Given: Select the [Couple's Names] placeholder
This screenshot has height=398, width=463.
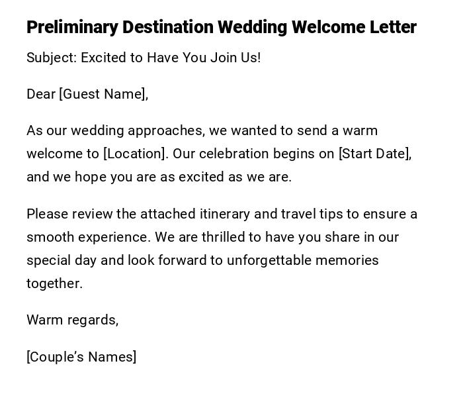Looking at the screenshot, I should tap(81, 357).
